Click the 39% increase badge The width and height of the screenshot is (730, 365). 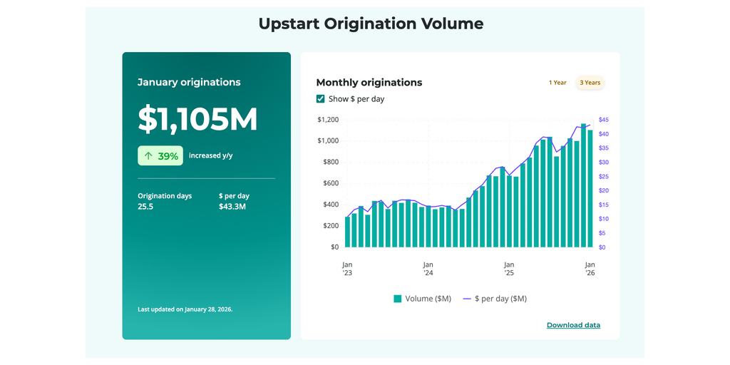point(160,156)
